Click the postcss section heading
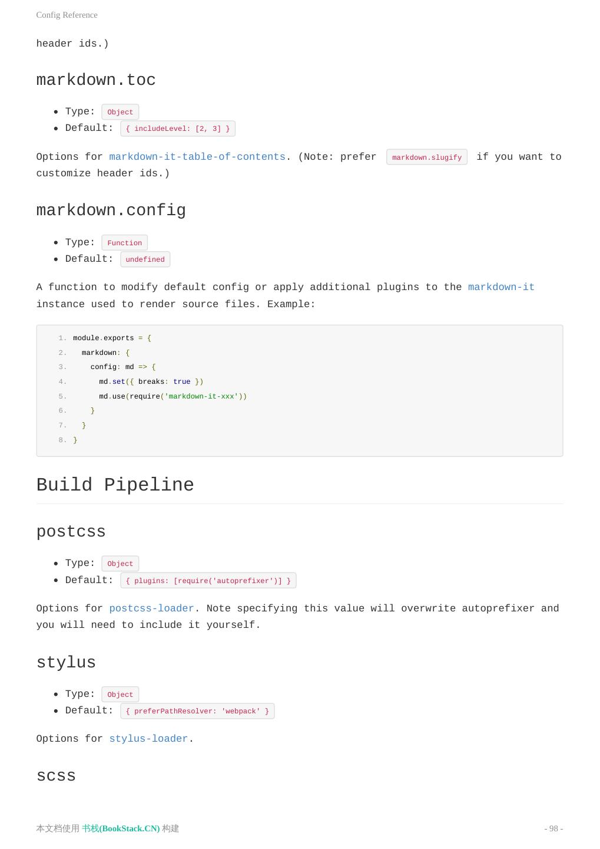Image resolution: width=600 pixels, height=849 pixels. (71, 532)
